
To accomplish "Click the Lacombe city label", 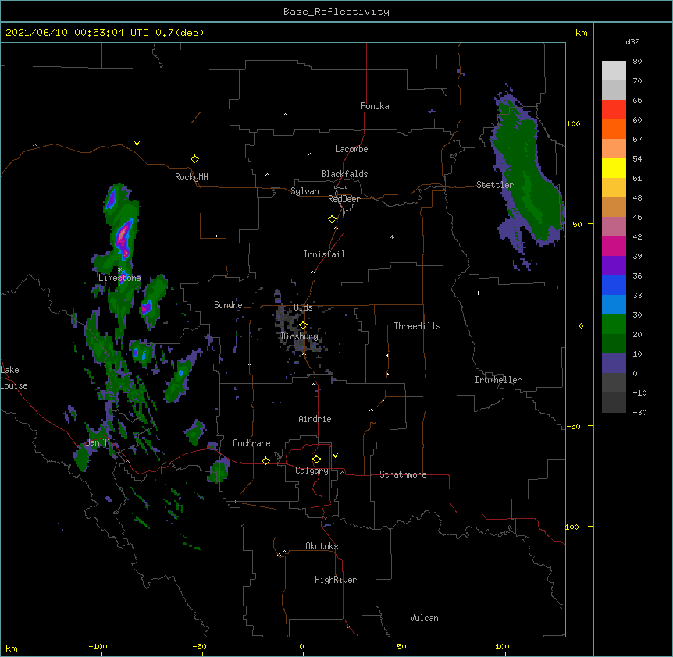I will [351, 149].
